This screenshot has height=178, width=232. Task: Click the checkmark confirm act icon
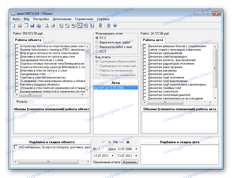103,142
